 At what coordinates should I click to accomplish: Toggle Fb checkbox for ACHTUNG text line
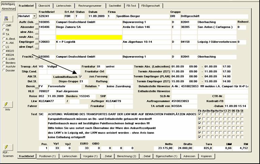pyautogui.click(x=200, y=114)
